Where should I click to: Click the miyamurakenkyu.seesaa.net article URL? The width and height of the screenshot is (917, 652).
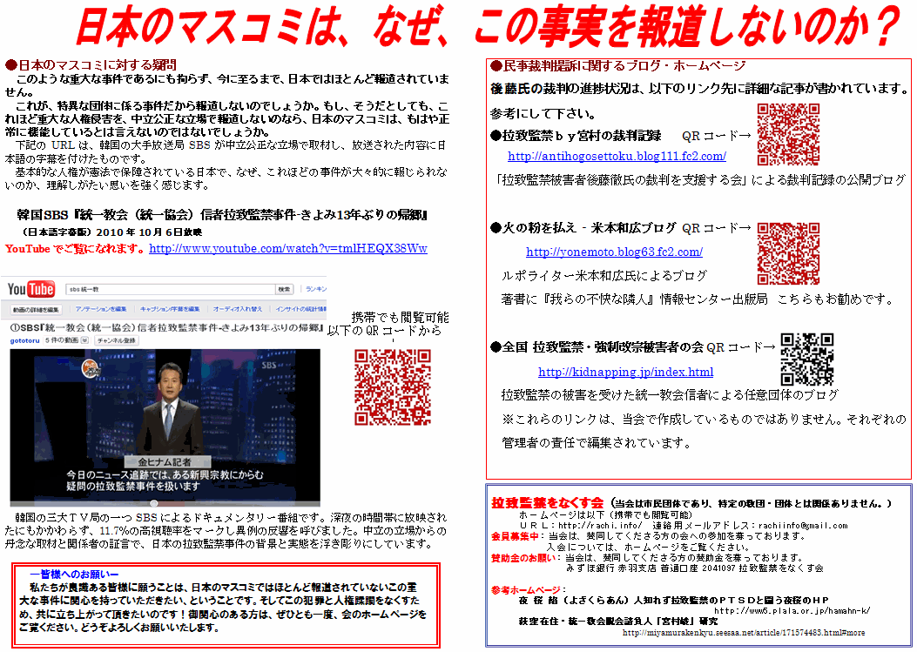click(x=744, y=633)
